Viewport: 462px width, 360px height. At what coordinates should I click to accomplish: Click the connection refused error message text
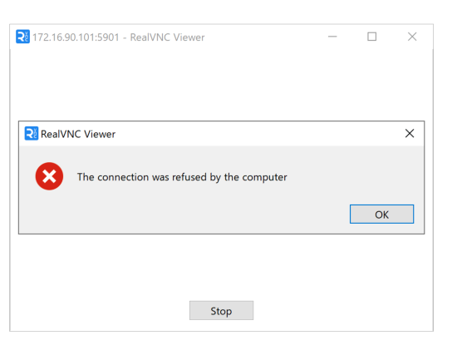coord(182,177)
